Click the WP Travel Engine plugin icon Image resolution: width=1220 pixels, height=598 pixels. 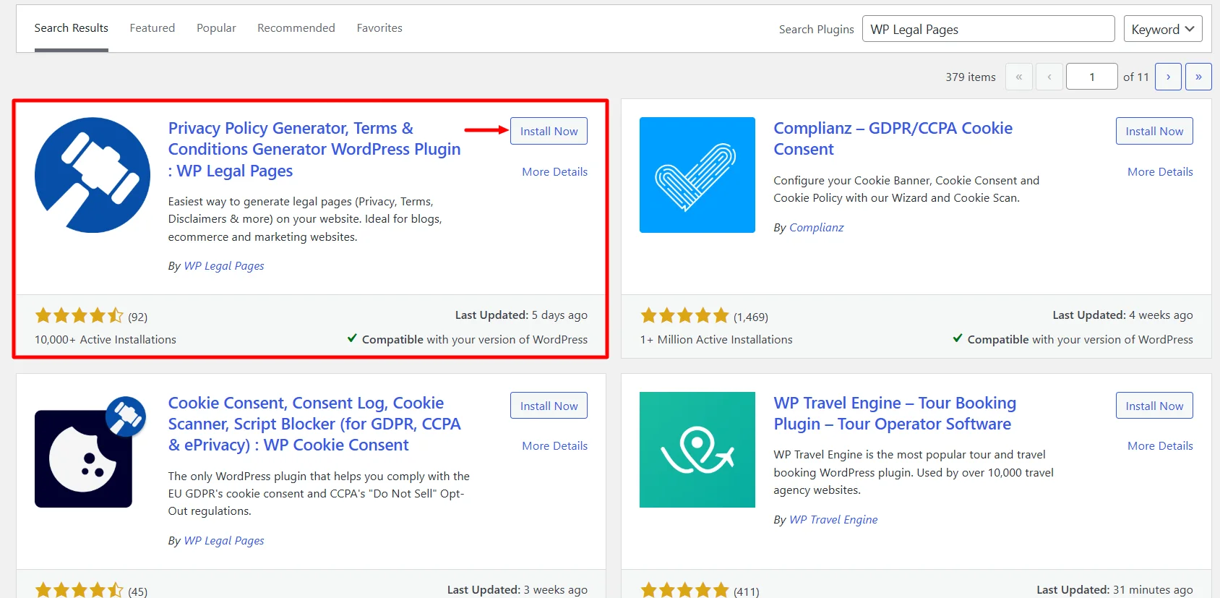coord(697,450)
